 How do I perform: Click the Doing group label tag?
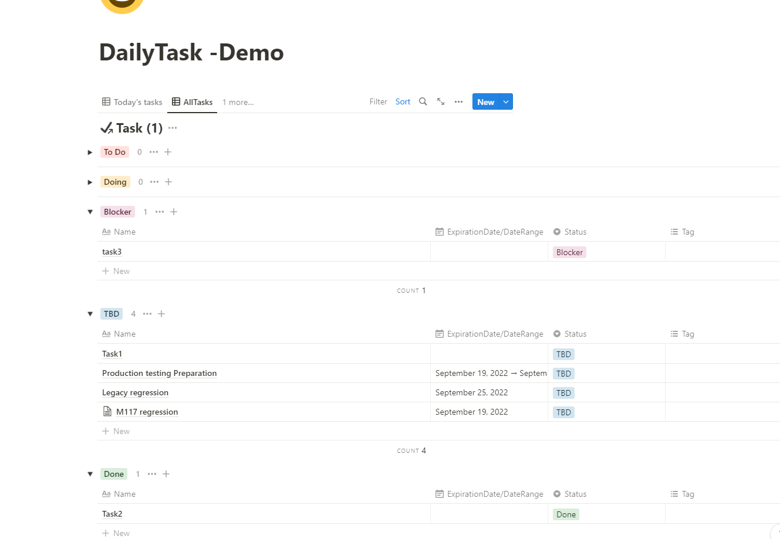[115, 182]
